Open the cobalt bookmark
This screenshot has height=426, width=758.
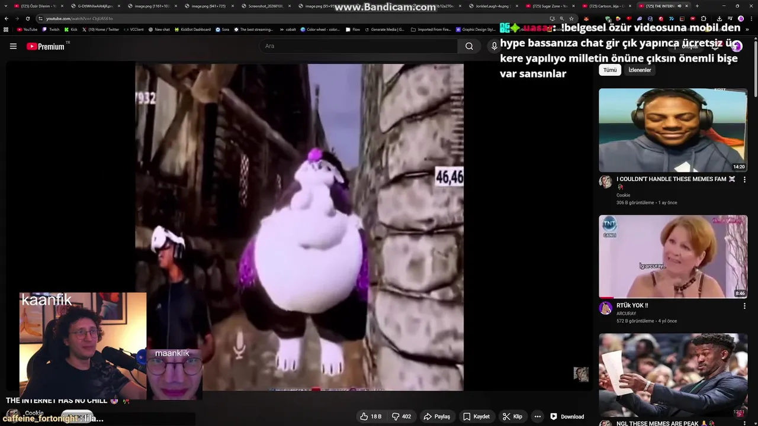coord(287,29)
